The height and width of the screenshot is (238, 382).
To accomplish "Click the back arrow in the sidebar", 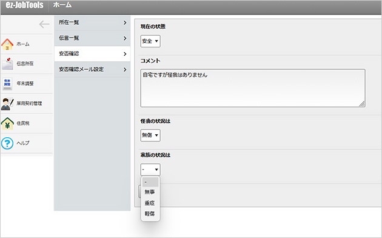I will [x=44, y=24].
